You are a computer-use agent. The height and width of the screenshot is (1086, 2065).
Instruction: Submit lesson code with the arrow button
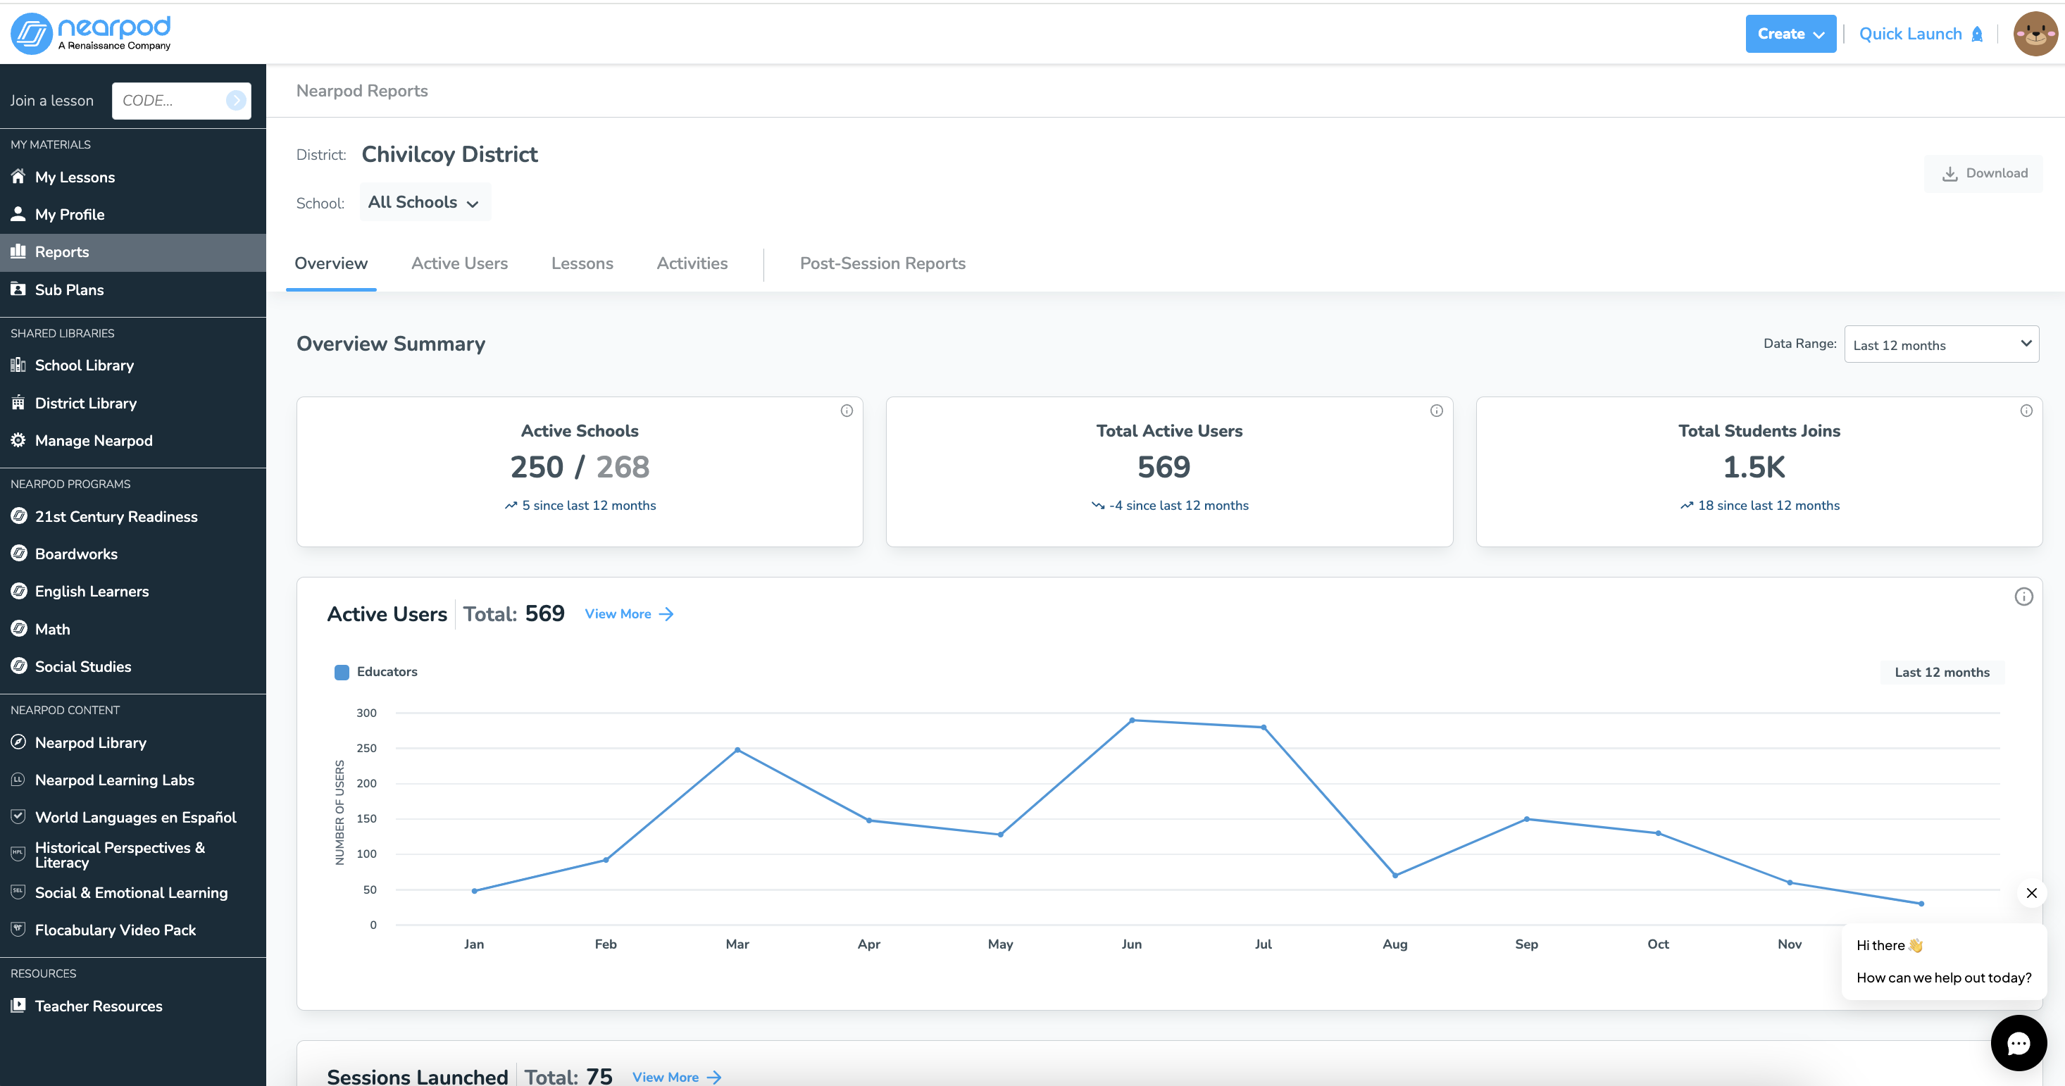pos(236,100)
